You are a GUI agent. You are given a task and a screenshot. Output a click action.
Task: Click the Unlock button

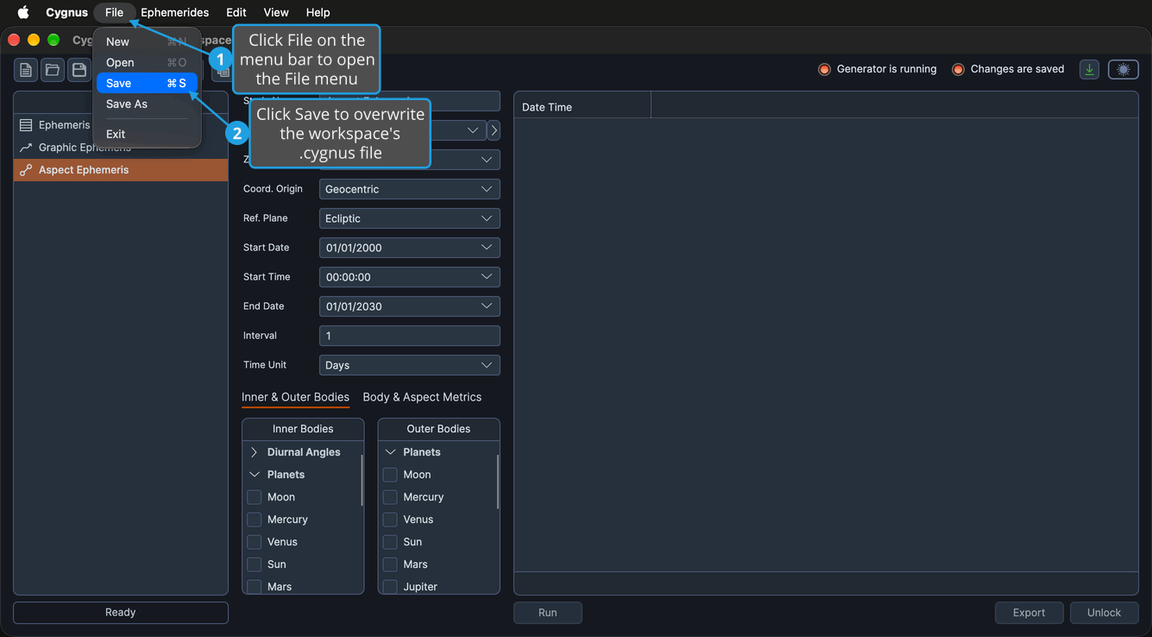(1104, 613)
